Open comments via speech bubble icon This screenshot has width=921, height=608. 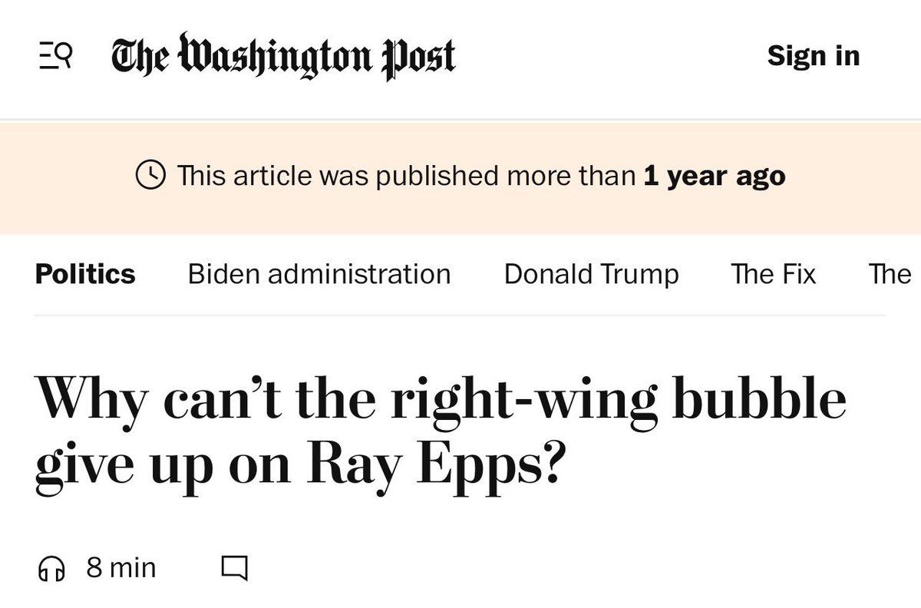tap(234, 569)
